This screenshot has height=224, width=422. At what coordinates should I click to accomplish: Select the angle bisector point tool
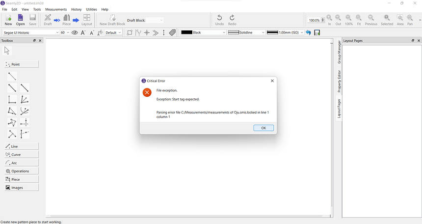[x=25, y=99]
